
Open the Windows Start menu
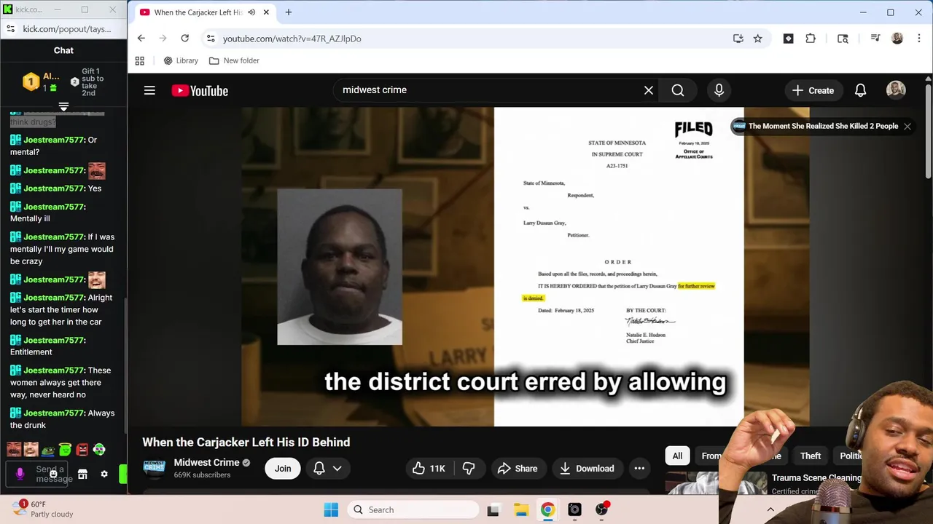click(331, 510)
